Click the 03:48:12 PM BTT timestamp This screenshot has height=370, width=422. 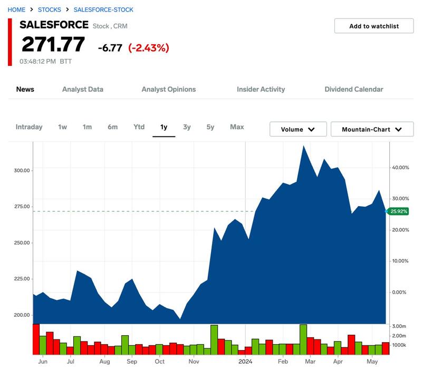(x=45, y=62)
